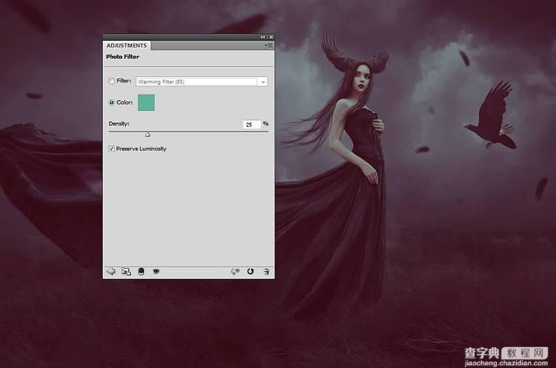
Task: Click the Density slider handle
Action: [x=147, y=134]
